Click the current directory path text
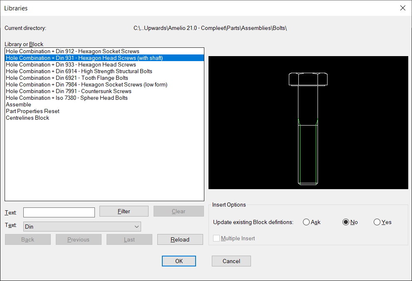 [x=210, y=28]
